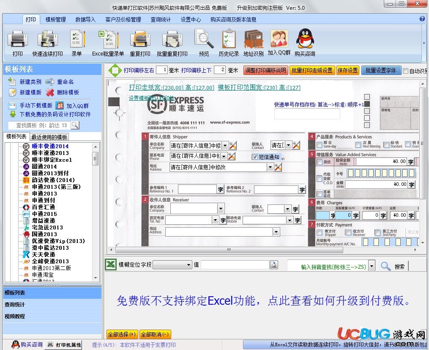Open the 客户及价格管理 menu tab
The width and height of the screenshot is (429, 350).
point(123,19)
